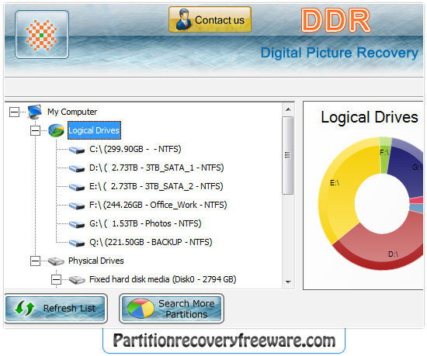Viewport: 427px width, 356px height.
Task: Open the Contact us button
Action: pos(210,20)
